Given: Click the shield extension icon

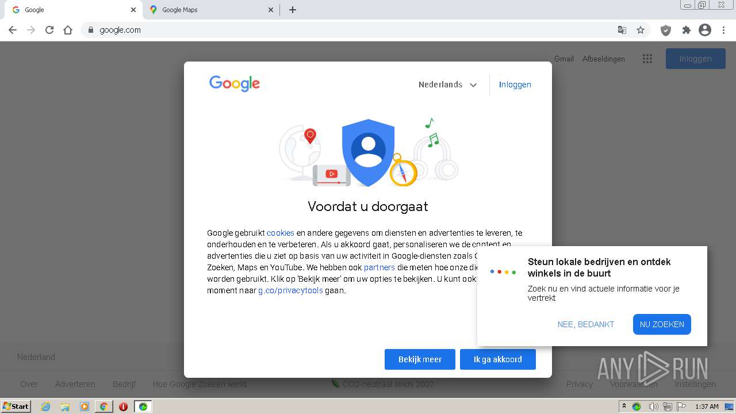Looking at the screenshot, I should (666, 30).
